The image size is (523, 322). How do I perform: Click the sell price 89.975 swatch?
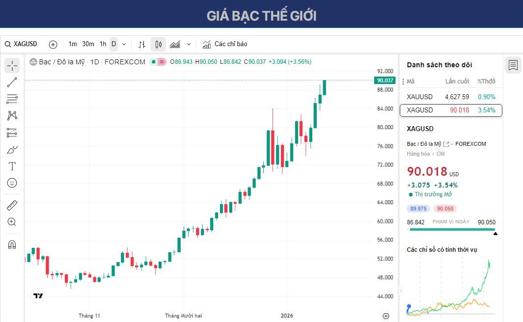[x=418, y=208]
